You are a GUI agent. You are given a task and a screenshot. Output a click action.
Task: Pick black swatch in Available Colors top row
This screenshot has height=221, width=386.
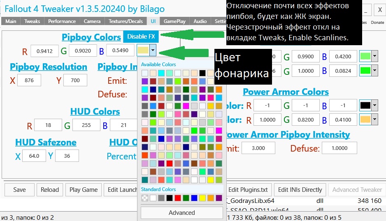(202, 73)
